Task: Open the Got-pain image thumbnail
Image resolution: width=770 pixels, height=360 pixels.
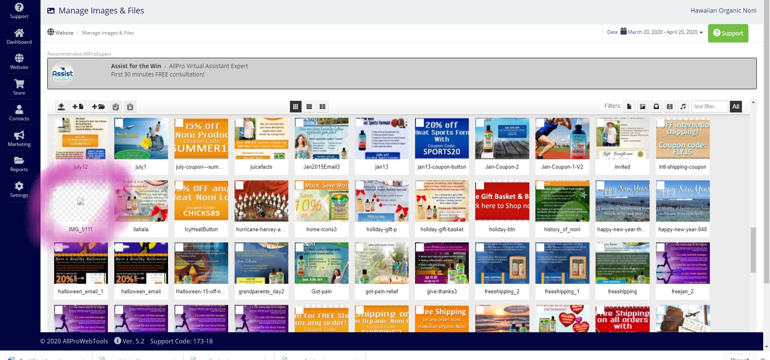Action: point(322,263)
